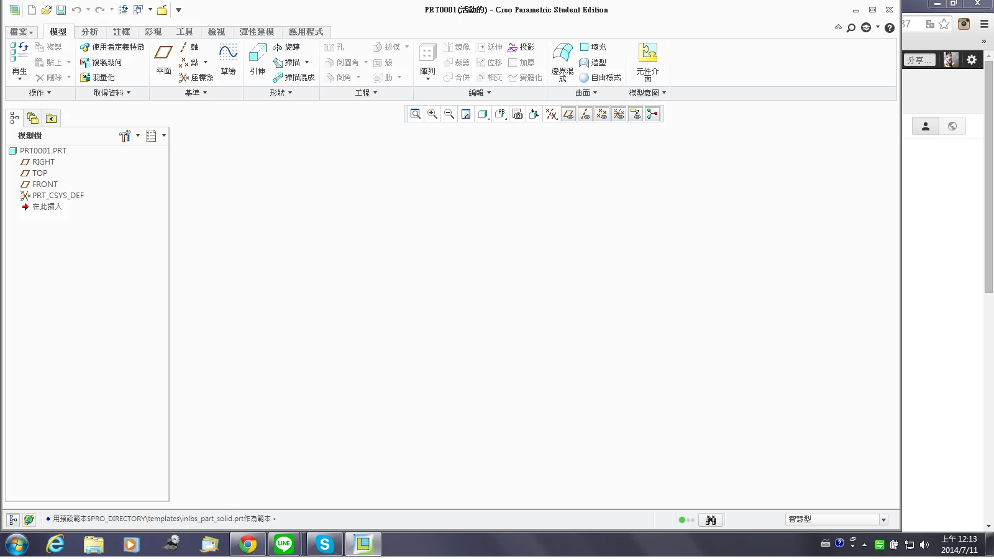The width and height of the screenshot is (994, 559).
Task: Expand the 基準 group dropdown
Action: pos(196,93)
